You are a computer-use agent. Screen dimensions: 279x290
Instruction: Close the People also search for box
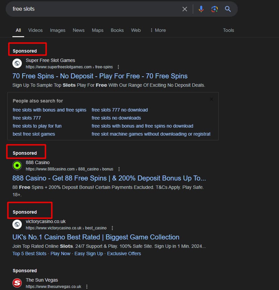pos(211,99)
